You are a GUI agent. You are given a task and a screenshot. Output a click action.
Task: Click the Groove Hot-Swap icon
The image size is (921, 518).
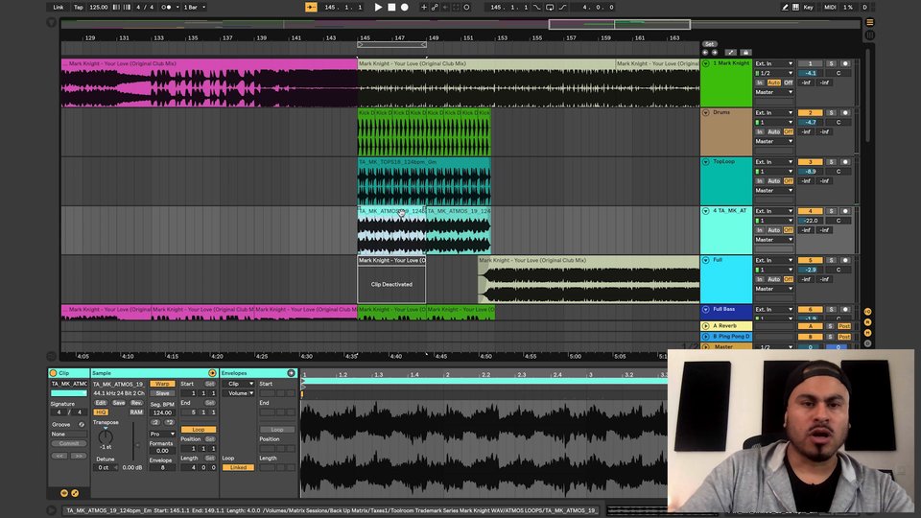(82, 424)
